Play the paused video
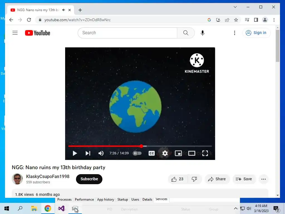 tap(75, 153)
